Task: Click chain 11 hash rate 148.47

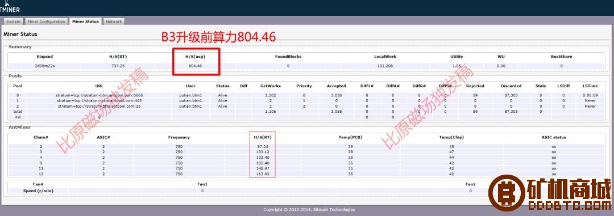Action: pyautogui.click(x=263, y=168)
